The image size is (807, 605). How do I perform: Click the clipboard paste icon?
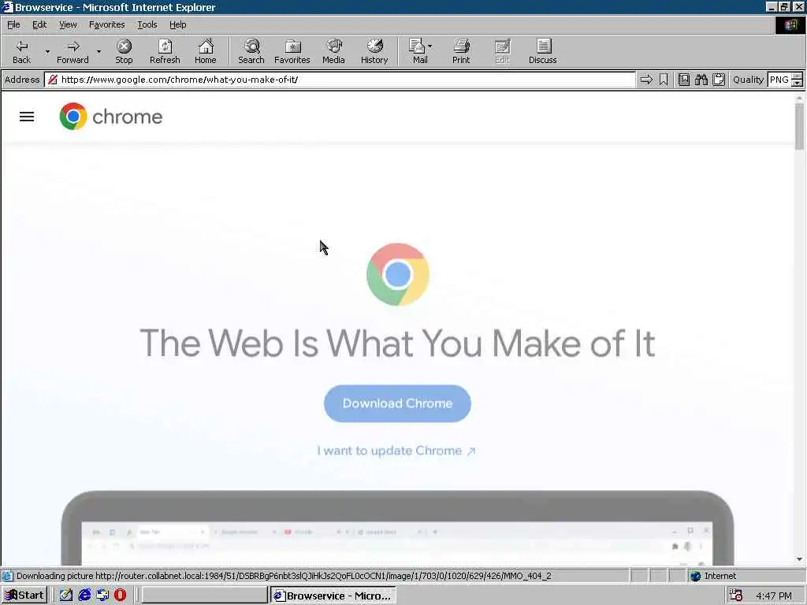719,80
